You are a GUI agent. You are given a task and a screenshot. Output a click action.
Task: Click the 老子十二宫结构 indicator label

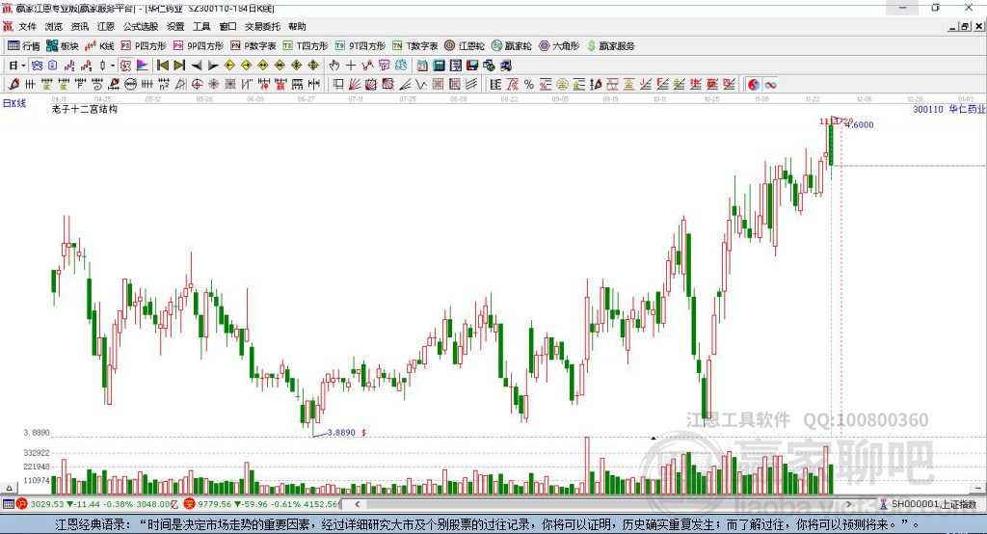pos(85,109)
